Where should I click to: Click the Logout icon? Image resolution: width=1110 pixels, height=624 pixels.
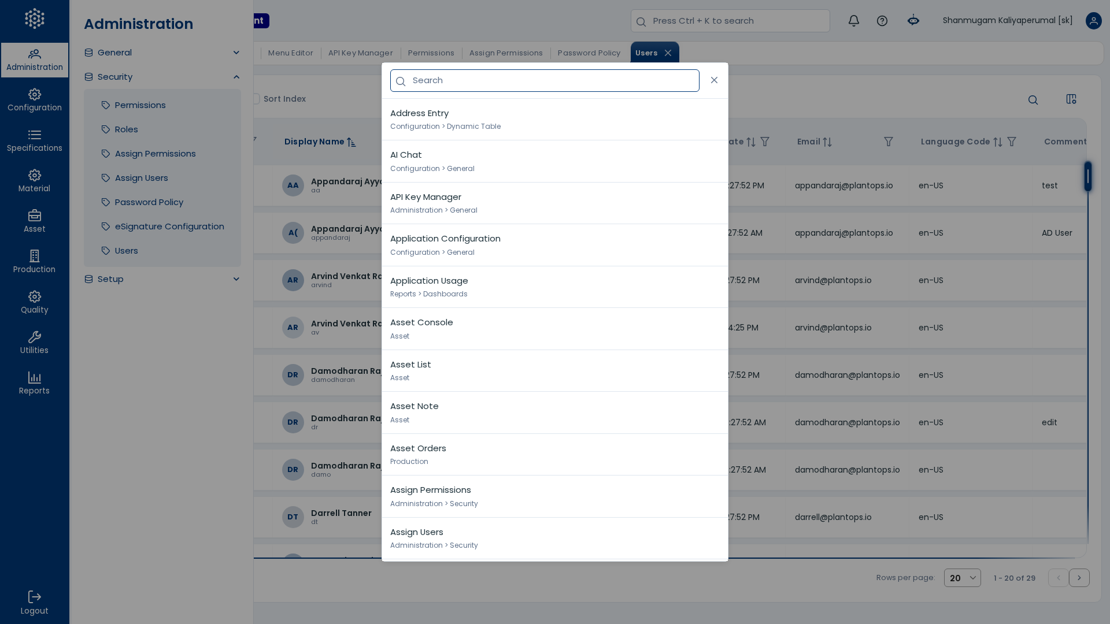[x=35, y=597]
